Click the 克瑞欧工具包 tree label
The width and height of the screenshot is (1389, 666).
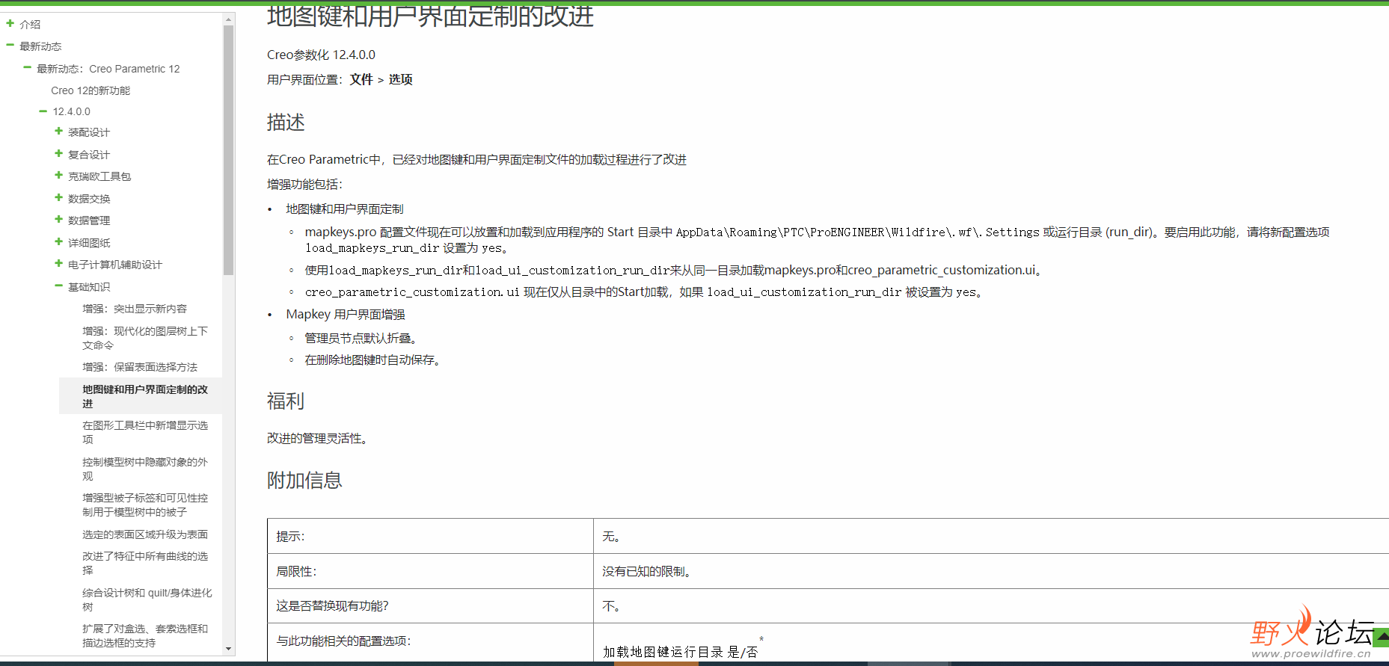point(99,176)
